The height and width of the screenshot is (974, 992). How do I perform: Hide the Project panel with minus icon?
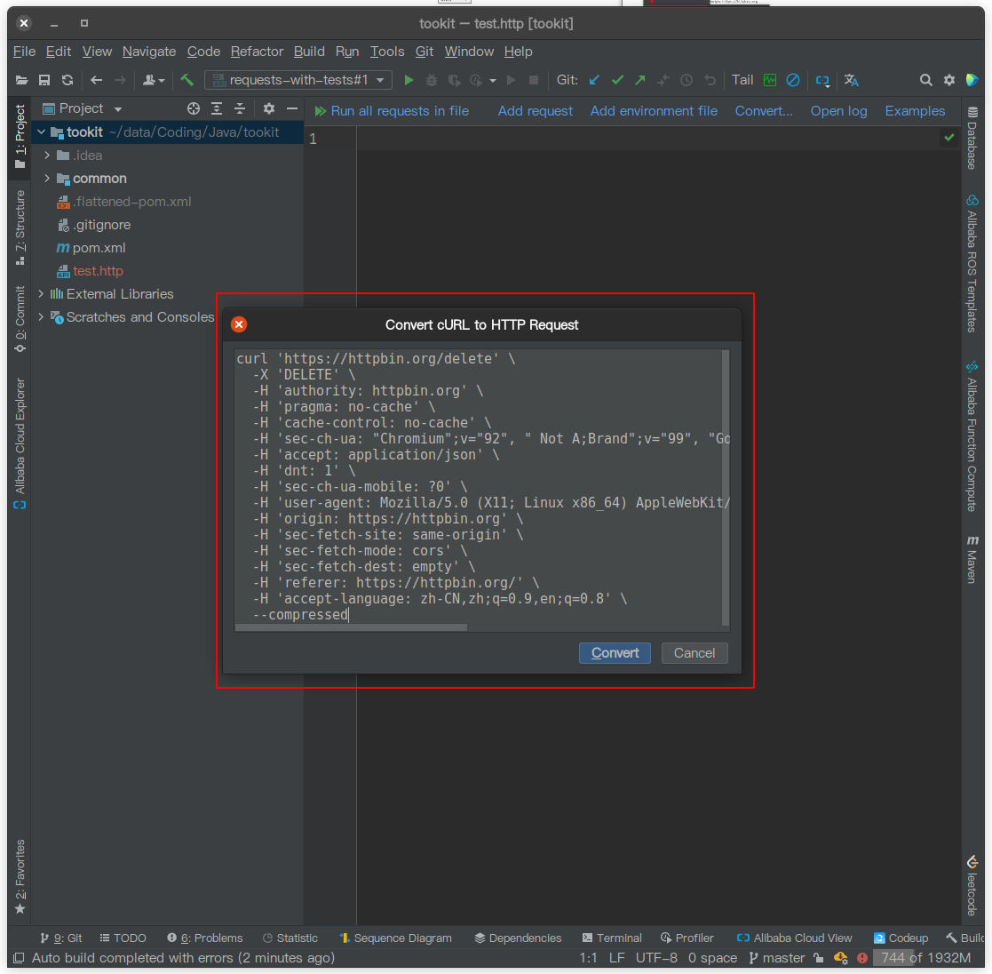click(x=291, y=108)
